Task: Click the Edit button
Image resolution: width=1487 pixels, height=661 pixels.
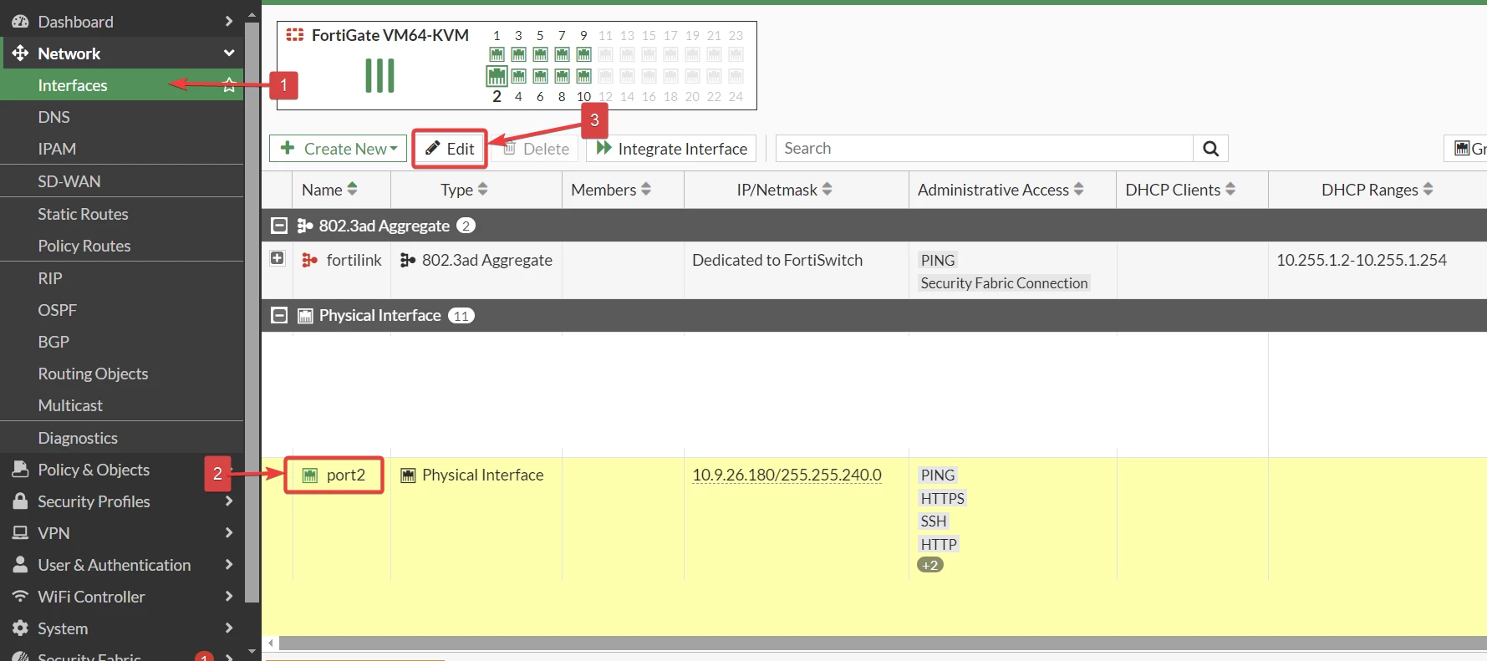Action: coord(450,149)
